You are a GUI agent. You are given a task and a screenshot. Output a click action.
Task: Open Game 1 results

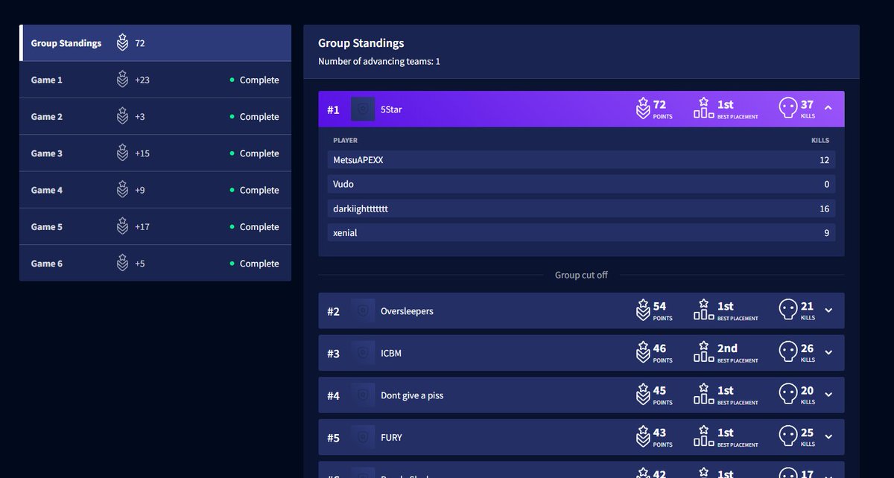pos(155,80)
